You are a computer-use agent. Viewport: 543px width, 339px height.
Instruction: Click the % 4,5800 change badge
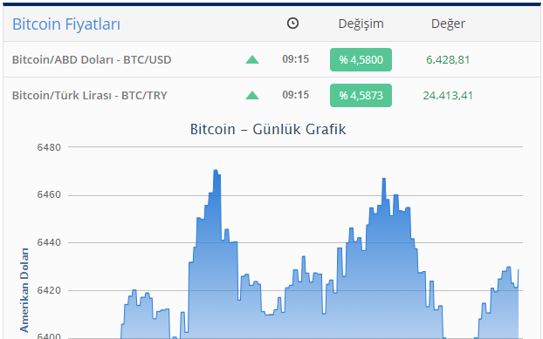361,60
